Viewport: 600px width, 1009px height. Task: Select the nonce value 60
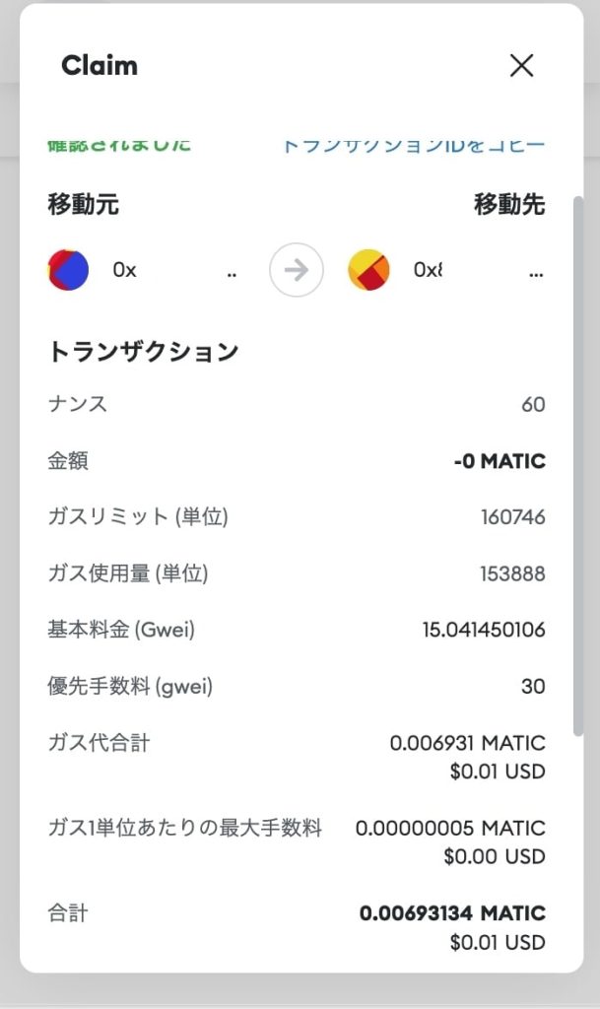pyautogui.click(x=532, y=404)
